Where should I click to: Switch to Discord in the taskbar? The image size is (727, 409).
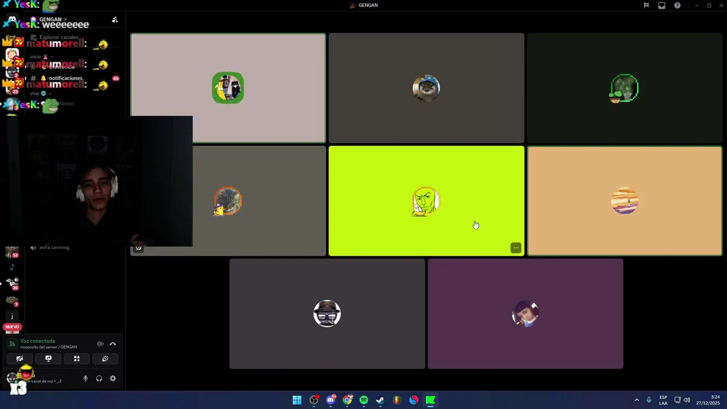[331, 400]
